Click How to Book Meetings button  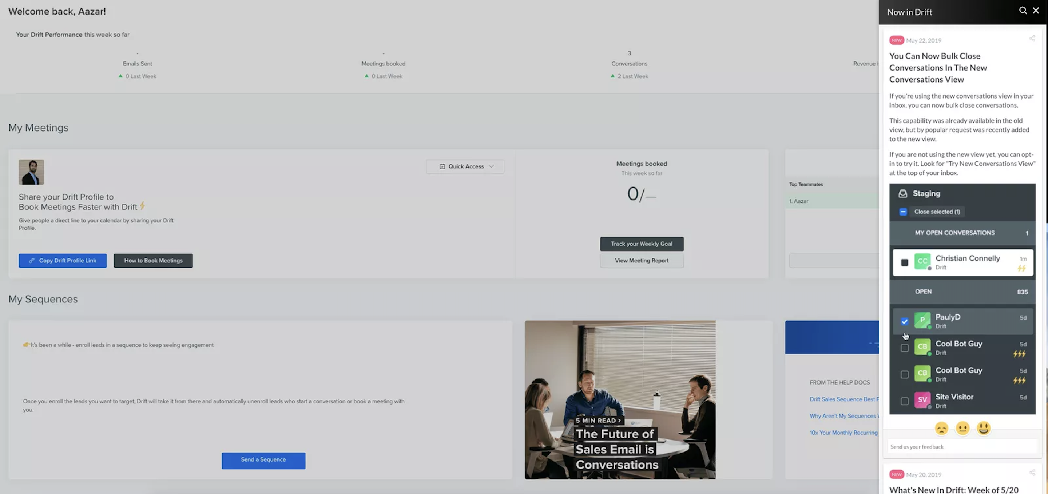tap(153, 261)
